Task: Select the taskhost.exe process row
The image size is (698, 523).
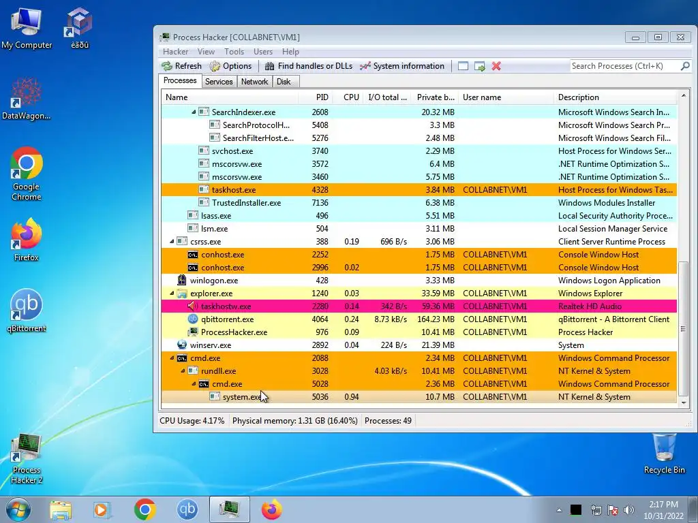Action: coord(419,189)
